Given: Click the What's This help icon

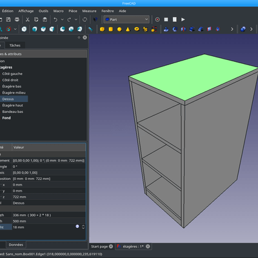Looking at the screenshot, I should [95, 19].
